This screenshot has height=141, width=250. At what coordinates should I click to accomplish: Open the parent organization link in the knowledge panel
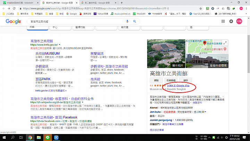(173, 124)
